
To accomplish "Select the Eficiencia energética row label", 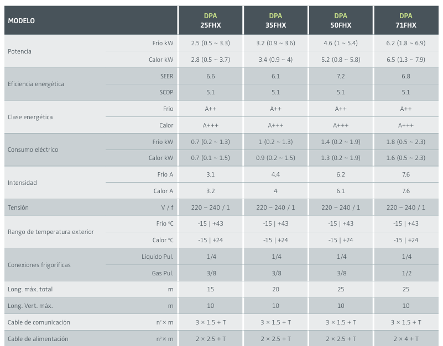I will coord(36,84).
